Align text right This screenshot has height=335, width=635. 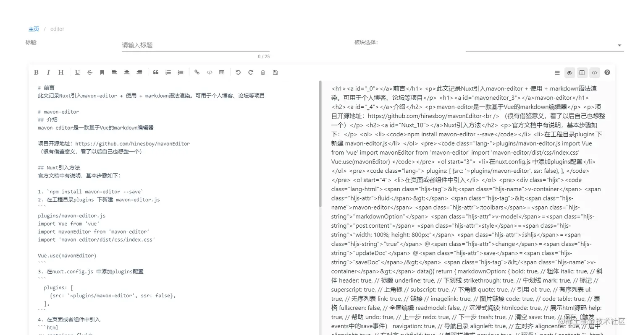click(139, 73)
